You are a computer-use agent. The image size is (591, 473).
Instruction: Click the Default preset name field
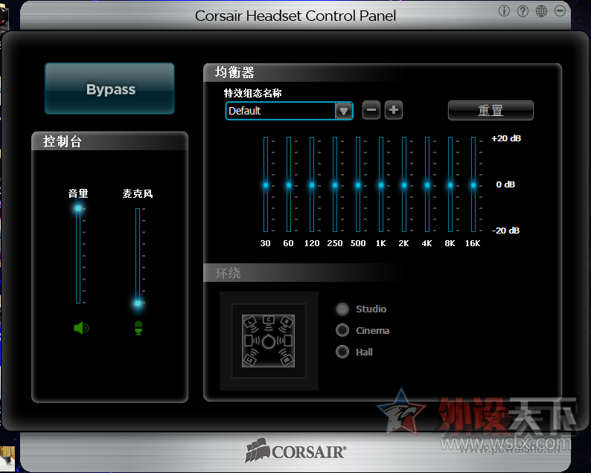[281, 111]
